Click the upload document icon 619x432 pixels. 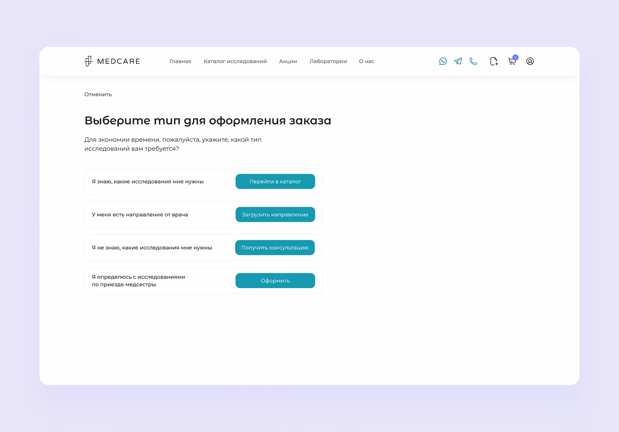[x=494, y=61]
